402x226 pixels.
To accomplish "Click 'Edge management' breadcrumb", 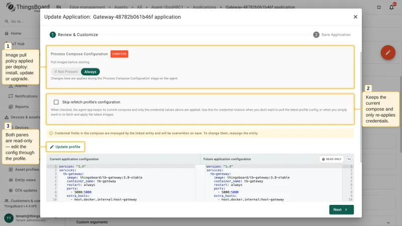I will (x=87, y=7).
